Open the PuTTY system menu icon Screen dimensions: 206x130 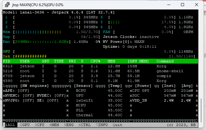tap(6, 5)
